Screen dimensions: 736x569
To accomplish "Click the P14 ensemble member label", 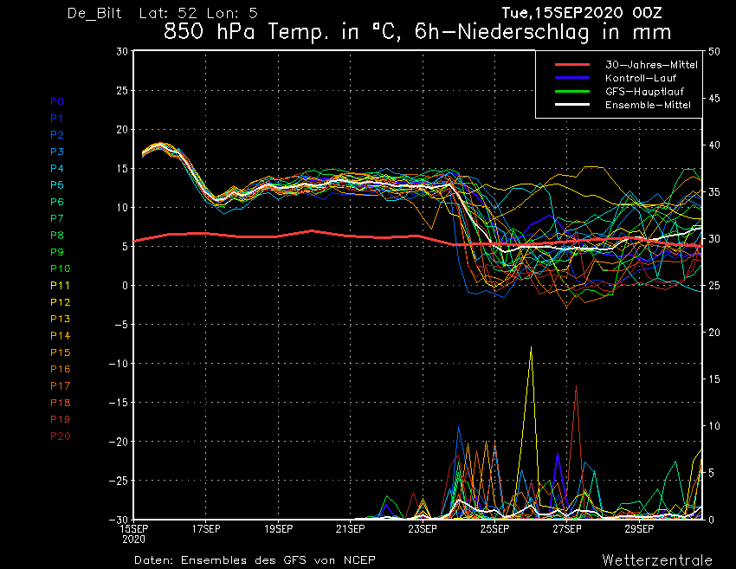I will click(60, 336).
